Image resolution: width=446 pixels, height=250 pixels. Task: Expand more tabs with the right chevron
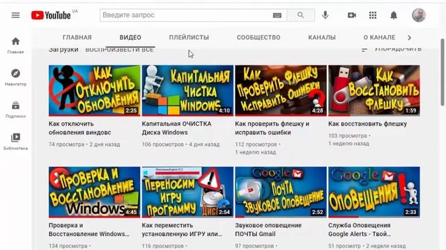click(x=409, y=37)
